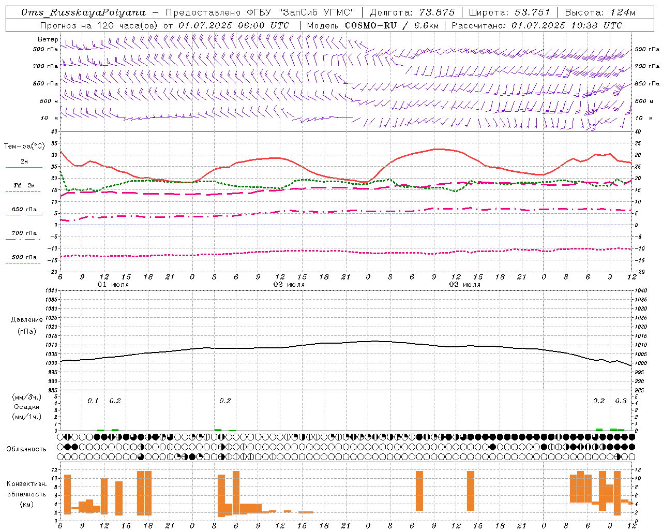Click the (гПа) unit under Давление
Viewport: 662px width, 530px height.
[27, 331]
